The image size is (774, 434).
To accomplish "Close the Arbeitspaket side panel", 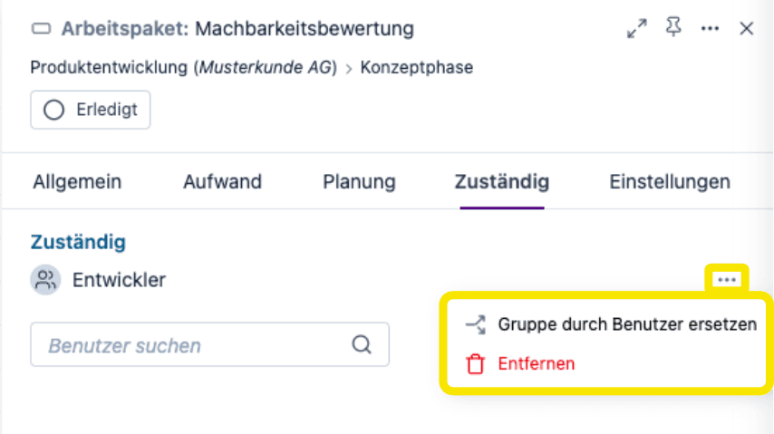I will (747, 29).
